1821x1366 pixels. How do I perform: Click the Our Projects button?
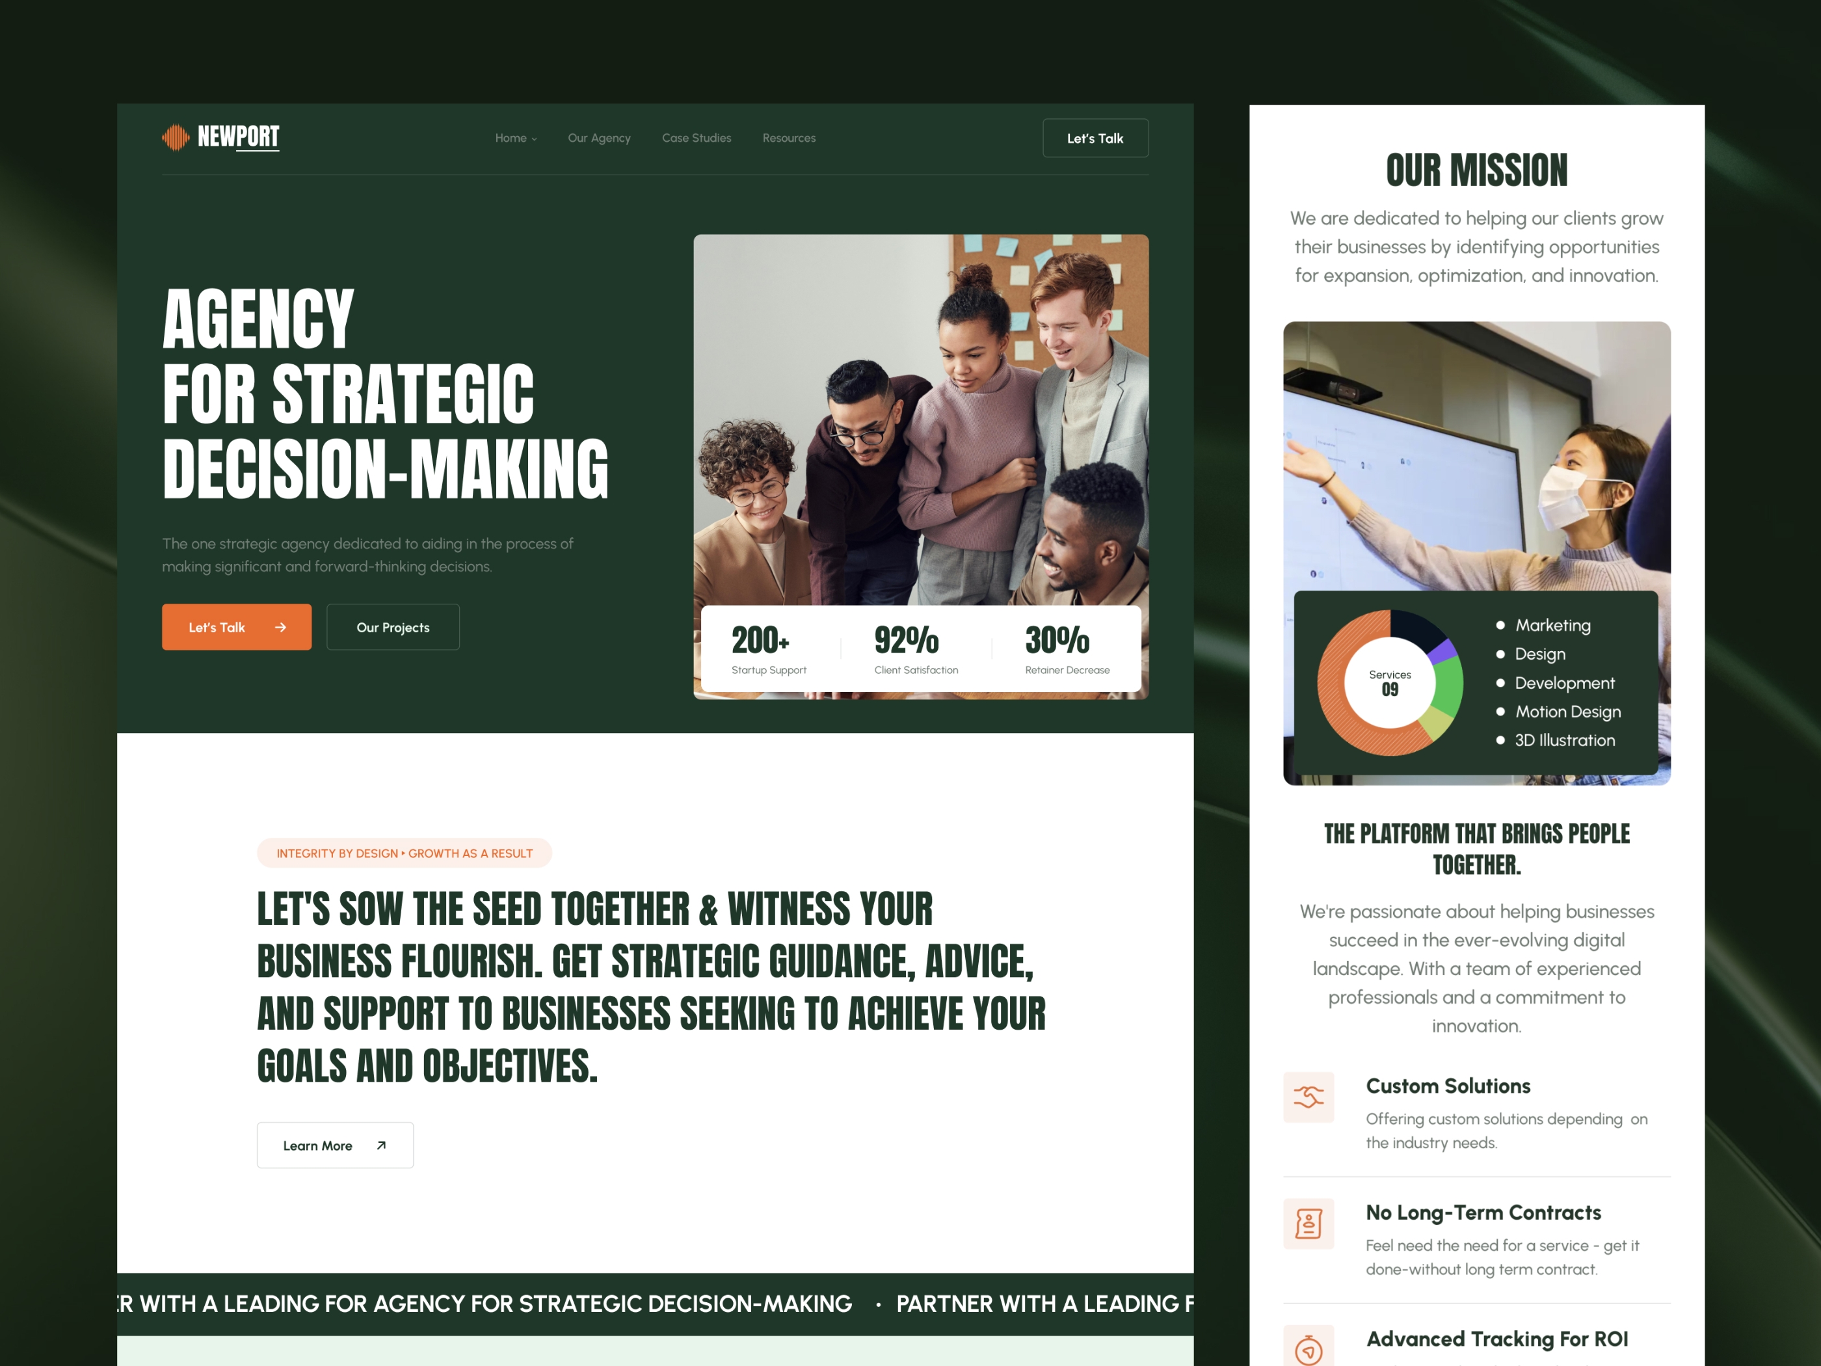(394, 627)
